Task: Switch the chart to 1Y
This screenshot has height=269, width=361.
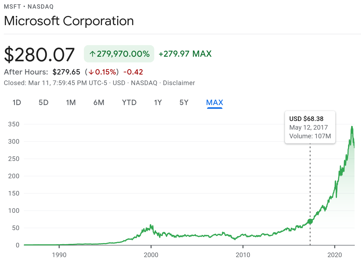Action: point(158,103)
